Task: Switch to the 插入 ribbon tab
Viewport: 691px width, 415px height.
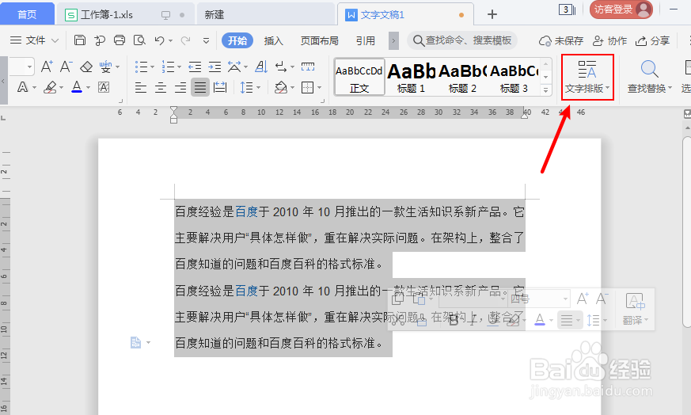Action: tap(273, 40)
